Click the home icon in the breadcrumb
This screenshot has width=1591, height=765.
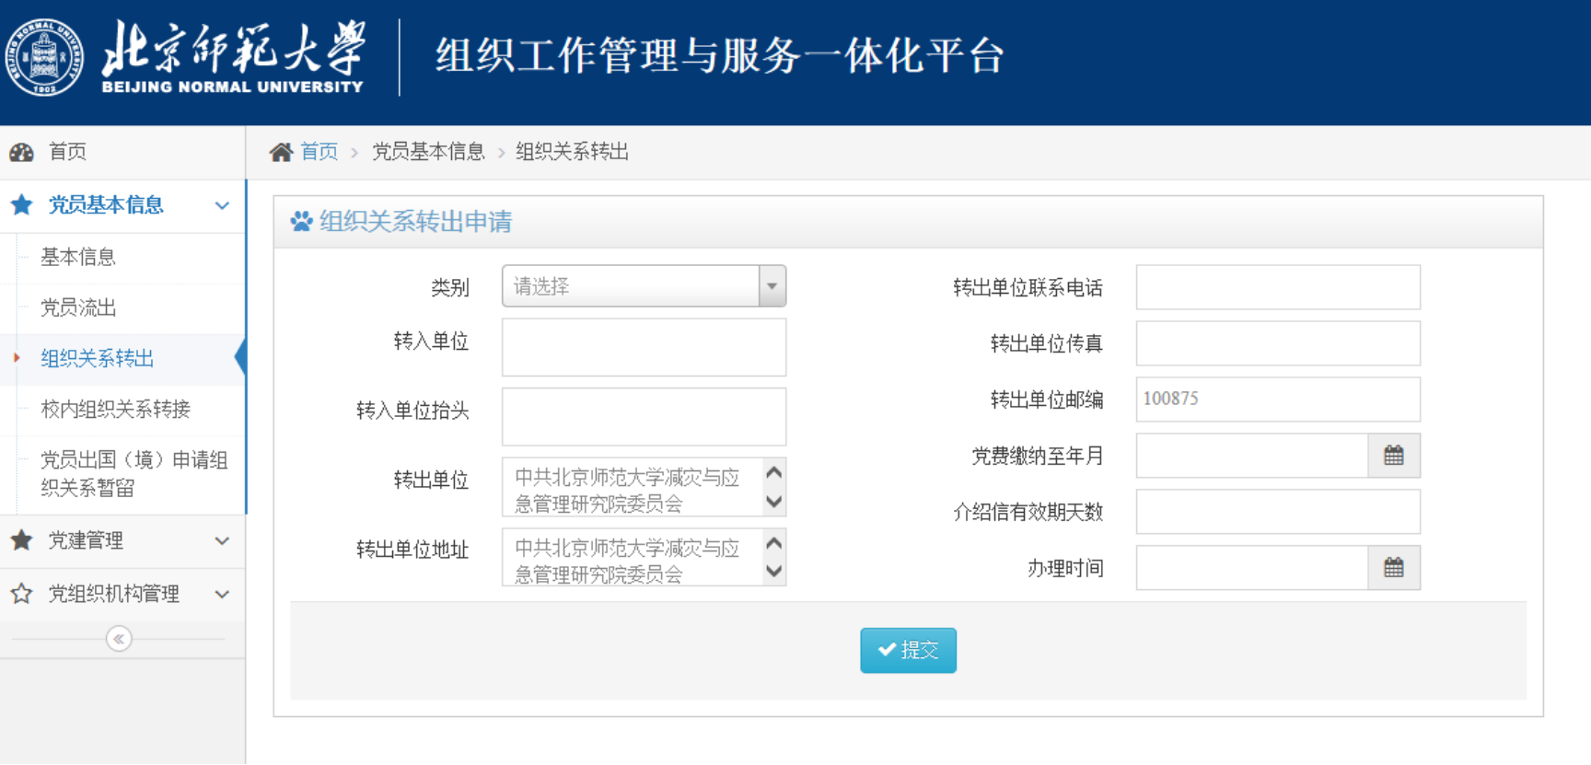click(x=284, y=150)
